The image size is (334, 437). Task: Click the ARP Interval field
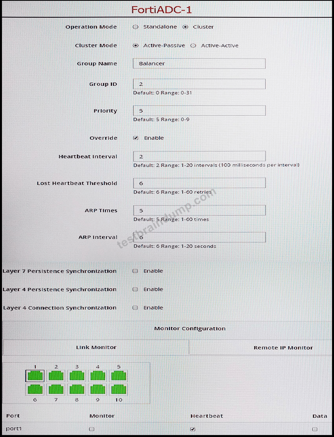[x=199, y=237]
